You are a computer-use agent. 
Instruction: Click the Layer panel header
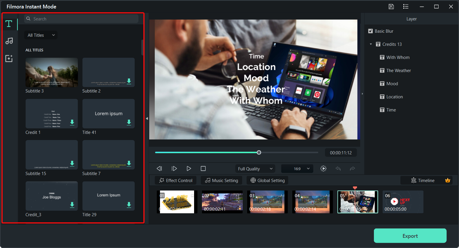[x=411, y=19]
